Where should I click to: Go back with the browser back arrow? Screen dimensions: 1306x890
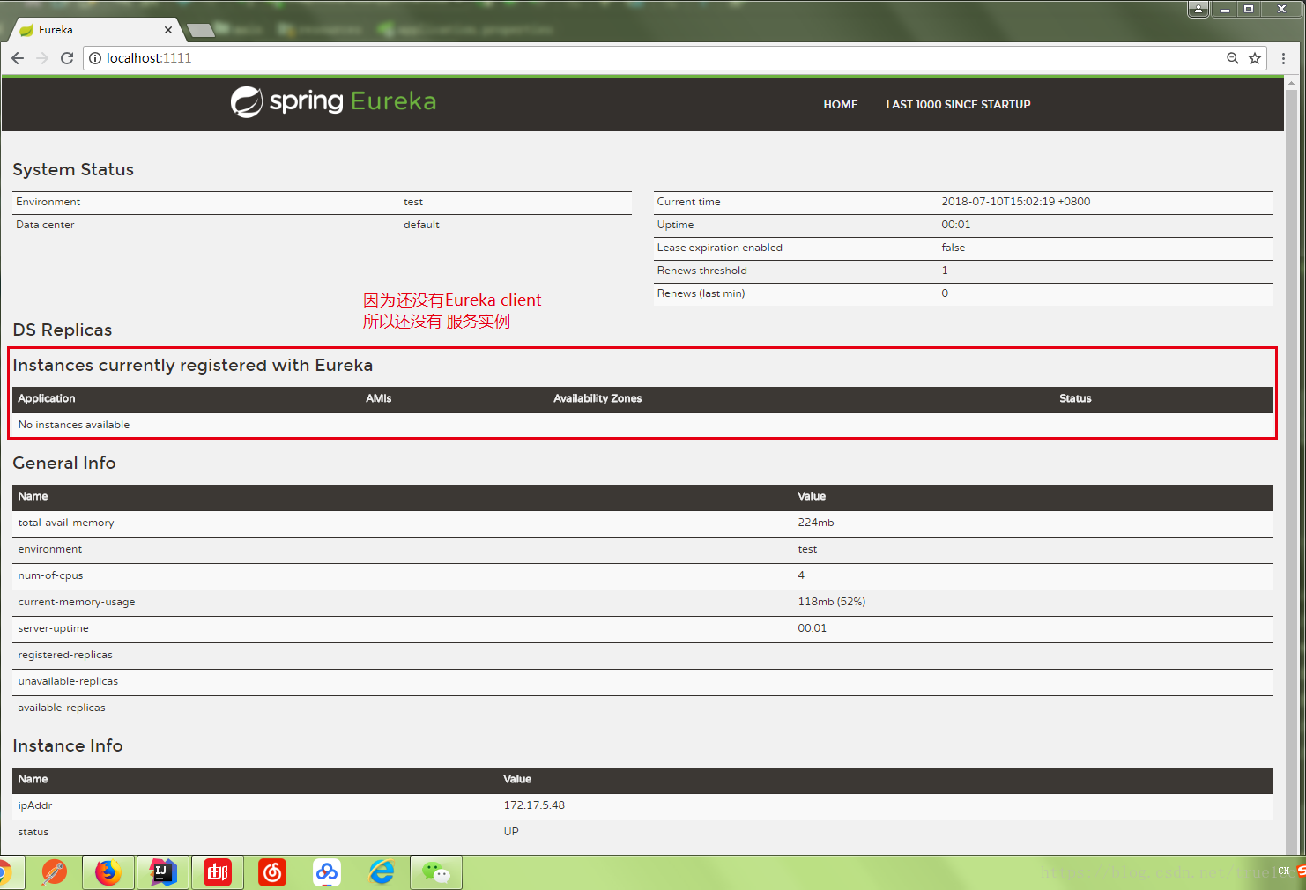click(x=18, y=58)
